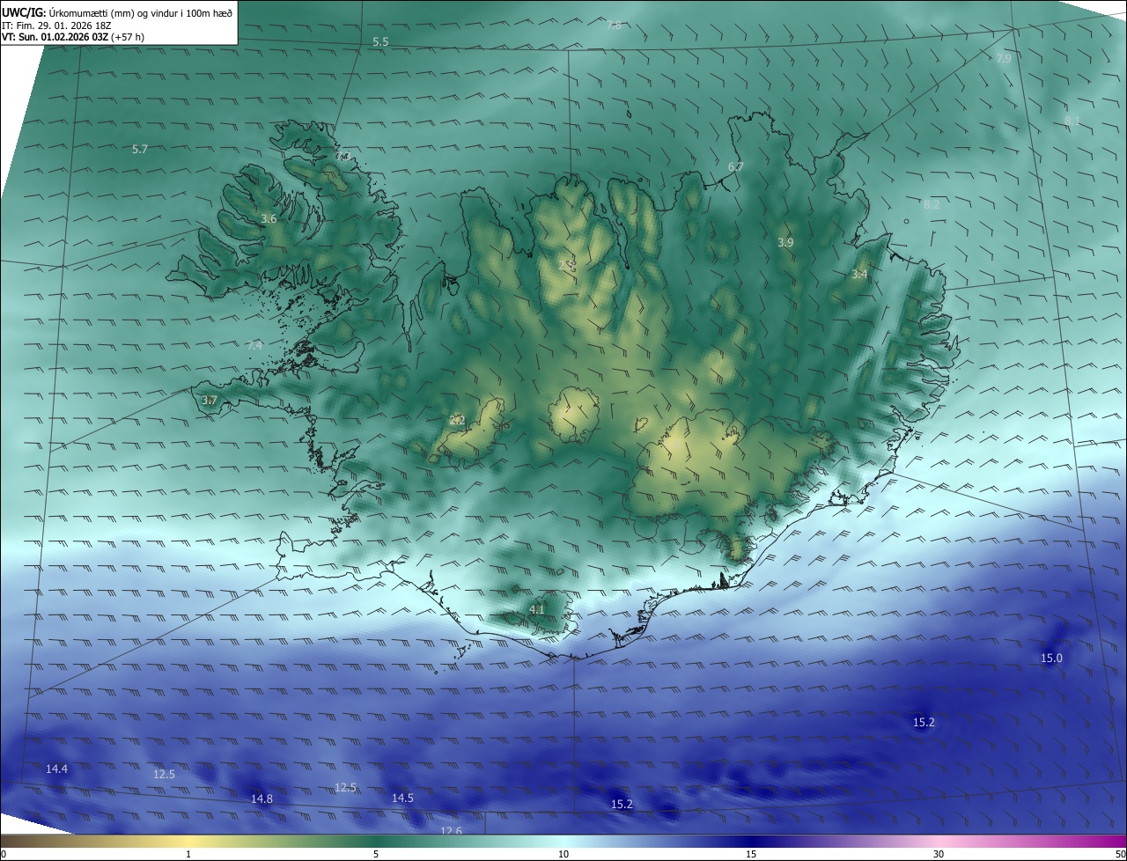Click the '5' tick on colour scale

click(376, 854)
